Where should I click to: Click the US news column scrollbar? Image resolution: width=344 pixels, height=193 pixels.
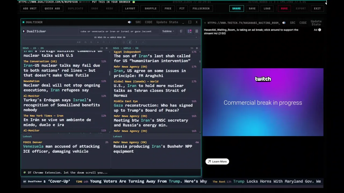[109, 73]
